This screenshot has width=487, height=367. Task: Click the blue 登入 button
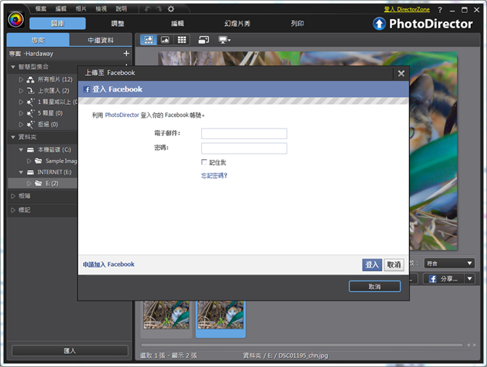tap(372, 265)
